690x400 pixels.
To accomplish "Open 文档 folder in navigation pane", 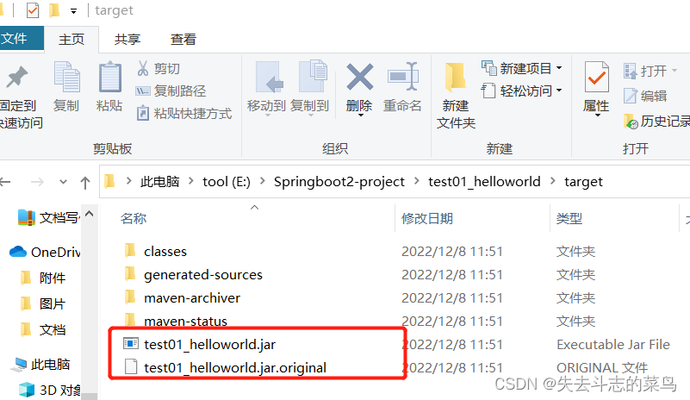I will [52, 329].
